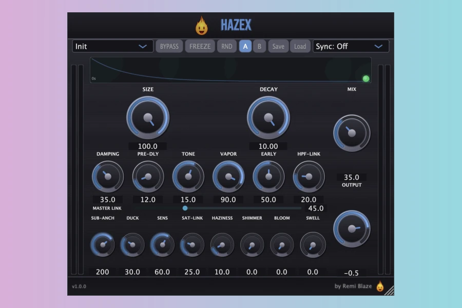Click the Decay value field 10.00

point(268,146)
